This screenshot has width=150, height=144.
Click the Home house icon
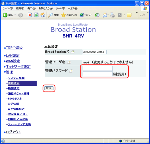43,15
